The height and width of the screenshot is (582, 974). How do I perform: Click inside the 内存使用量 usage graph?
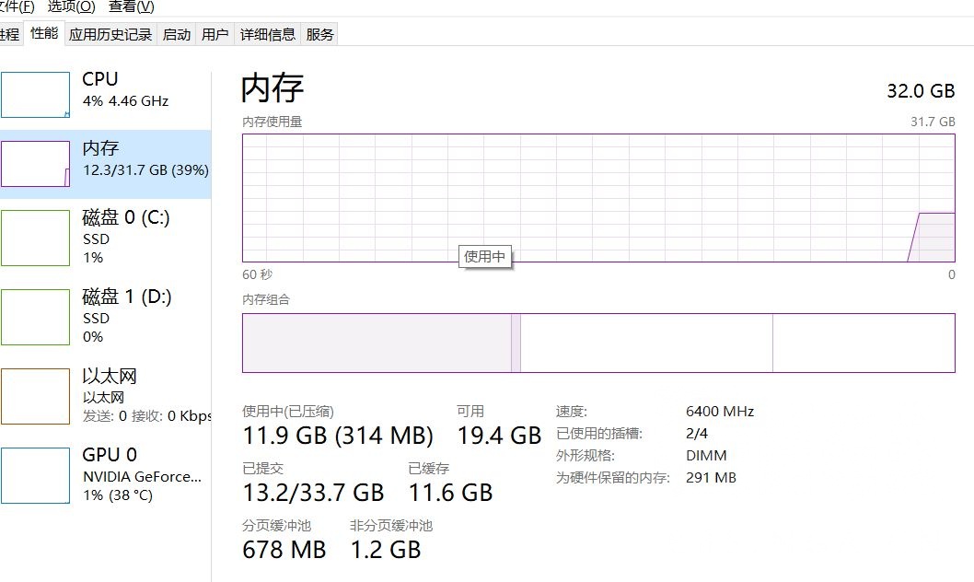[x=598, y=193]
